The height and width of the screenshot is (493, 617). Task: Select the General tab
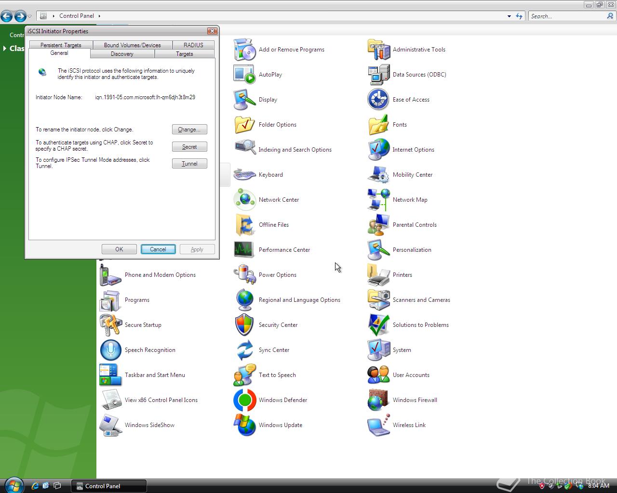(x=59, y=53)
